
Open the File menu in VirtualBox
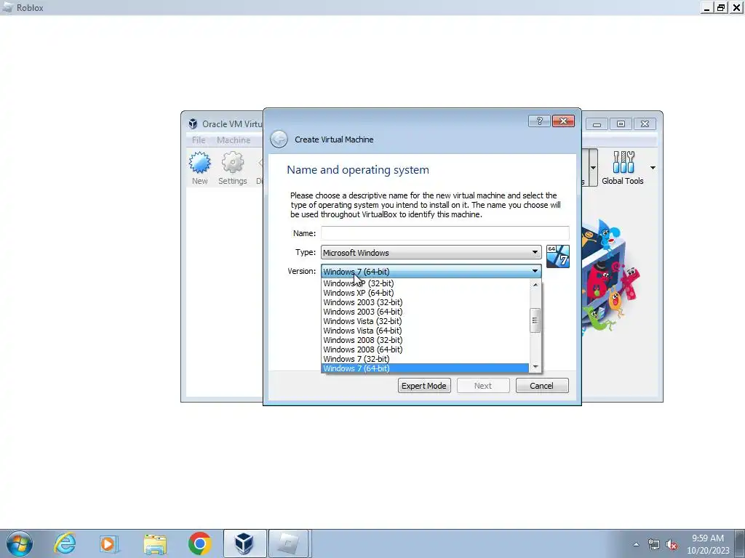(x=199, y=140)
